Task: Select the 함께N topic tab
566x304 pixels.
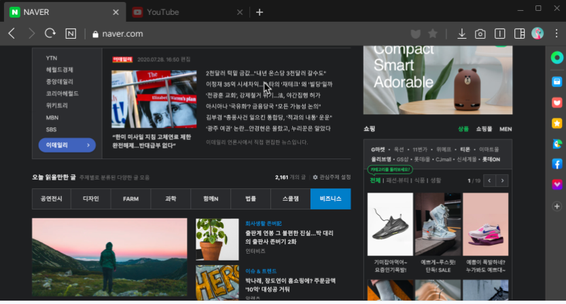Action: 211,199
